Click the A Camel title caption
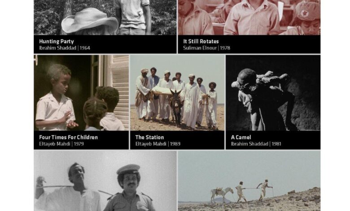The image size is (350, 211). (x=241, y=137)
